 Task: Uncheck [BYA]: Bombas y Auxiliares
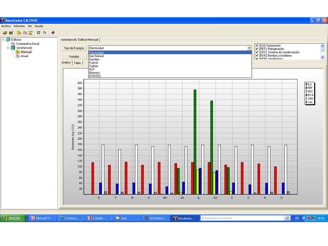(257, 55)
